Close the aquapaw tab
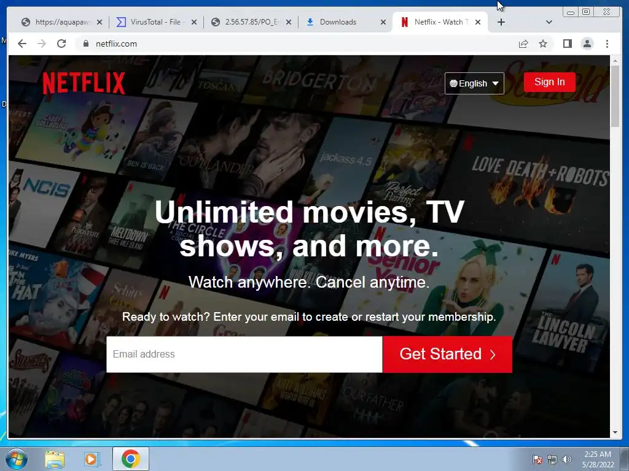 pyautogui.click(x=100, y=22)
